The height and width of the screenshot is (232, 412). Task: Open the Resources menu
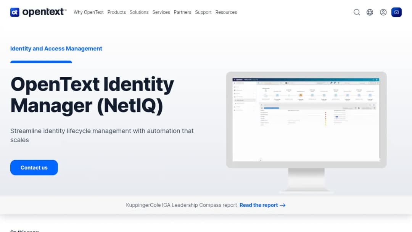[226, 12]
